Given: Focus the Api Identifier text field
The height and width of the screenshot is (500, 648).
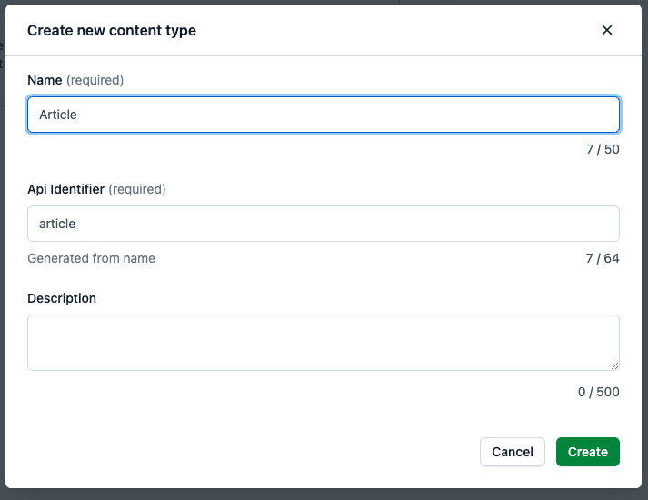Looking at the screenshot, I should [324, 224].
